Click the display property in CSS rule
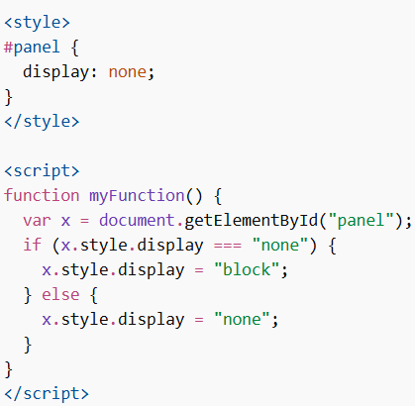Viewport: 415px width, 406px height. (x=56, y=72)
